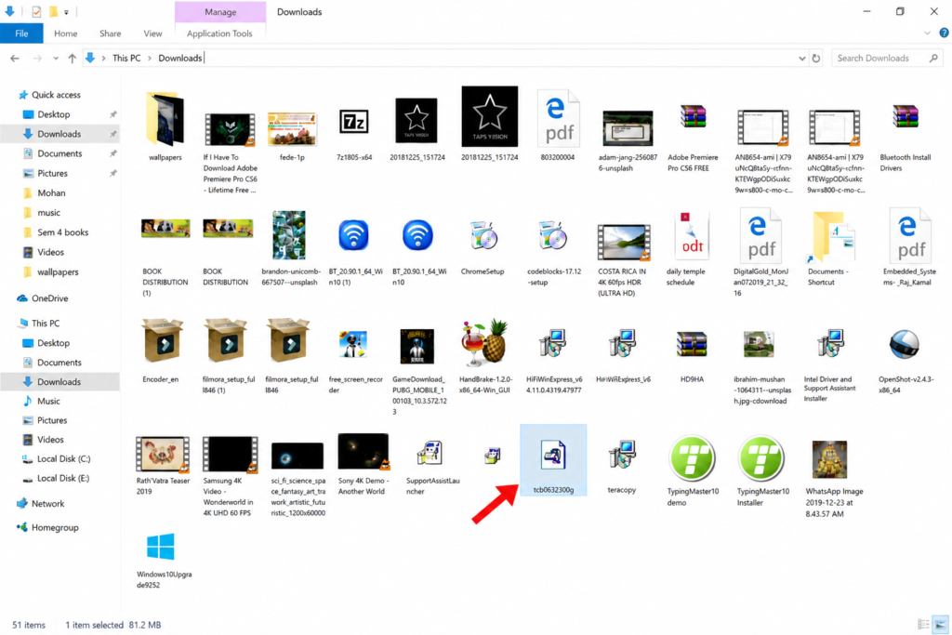This screenshot has width=952, height=635.
Task: Select the fede-1p image
Action: point(292,129)
